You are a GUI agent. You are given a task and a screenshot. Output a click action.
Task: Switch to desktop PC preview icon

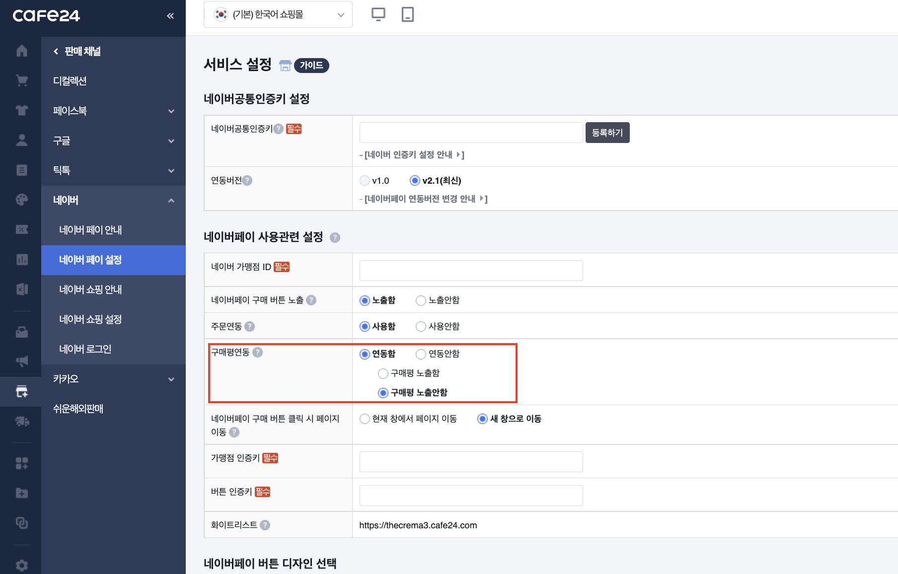coord(378,14)
